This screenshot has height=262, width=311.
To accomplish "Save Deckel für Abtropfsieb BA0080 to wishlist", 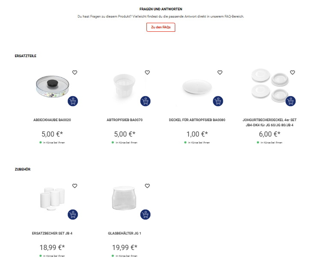I will click(220, 73).
